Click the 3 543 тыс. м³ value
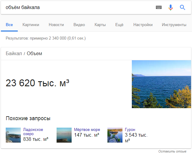Screen dimensions: 192x154 (136, 138)
